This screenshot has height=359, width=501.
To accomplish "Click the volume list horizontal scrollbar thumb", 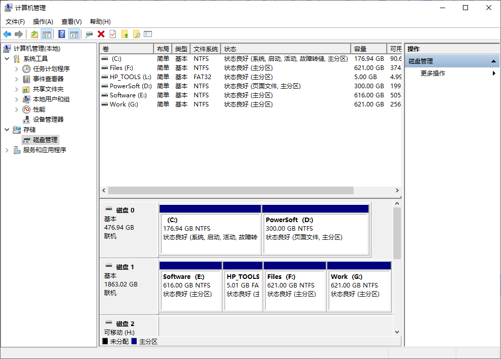I will [x=231, y=190].
